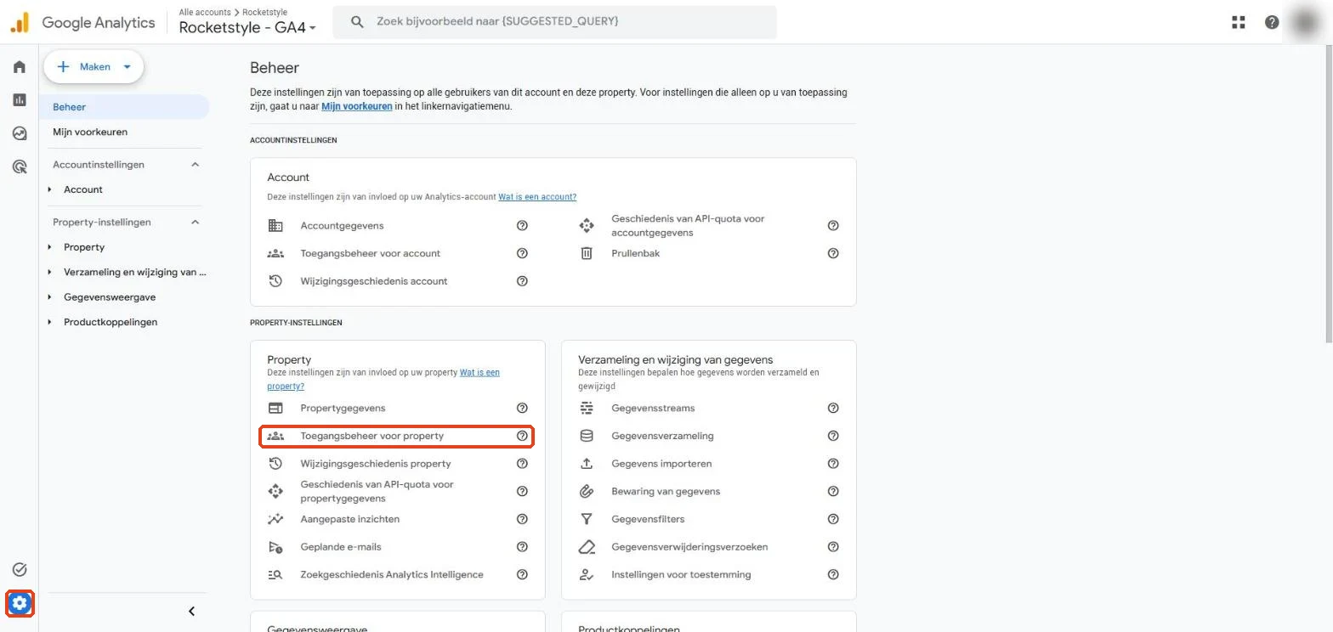1333x632 pixels.
Task: Open the Explore icon in left rail
Action: point(20,133)
